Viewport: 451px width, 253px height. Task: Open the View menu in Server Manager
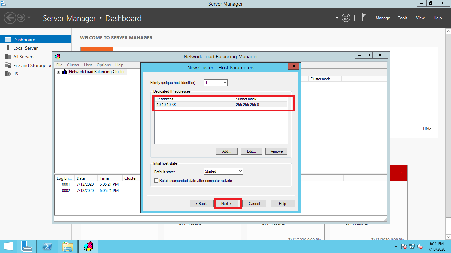(x=420, y=18)
